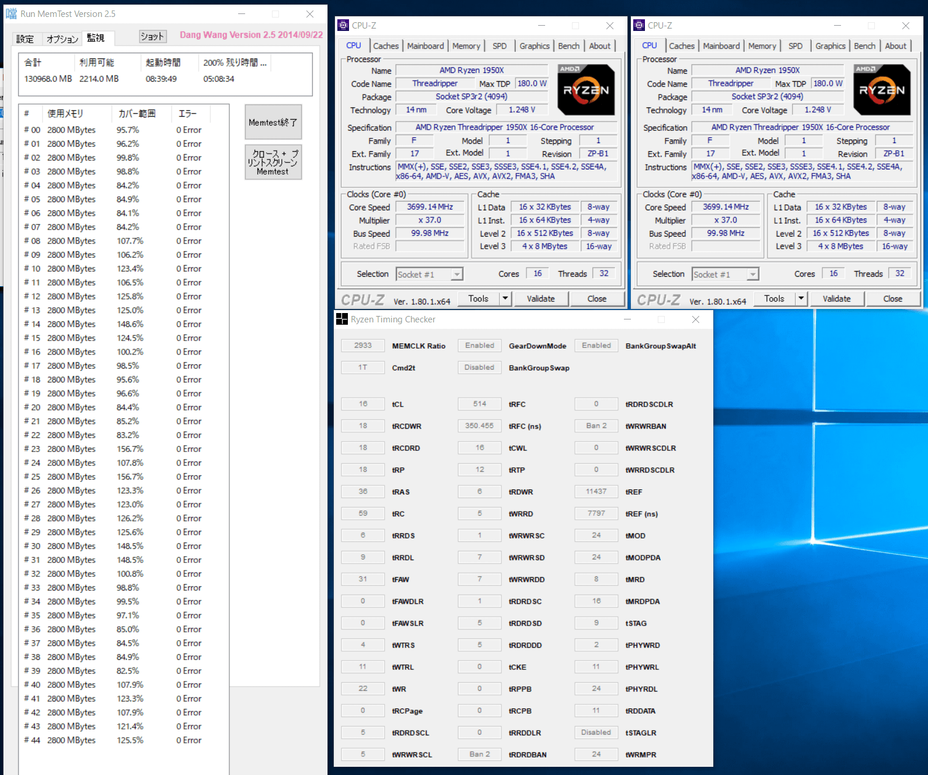
Task: Click the left CPU-Z window title icon
Action: tap(343, 25)
